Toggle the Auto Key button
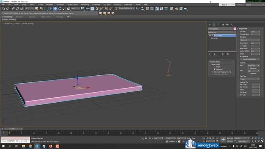Viewport: 265px width, 149px height. (230, 138)
